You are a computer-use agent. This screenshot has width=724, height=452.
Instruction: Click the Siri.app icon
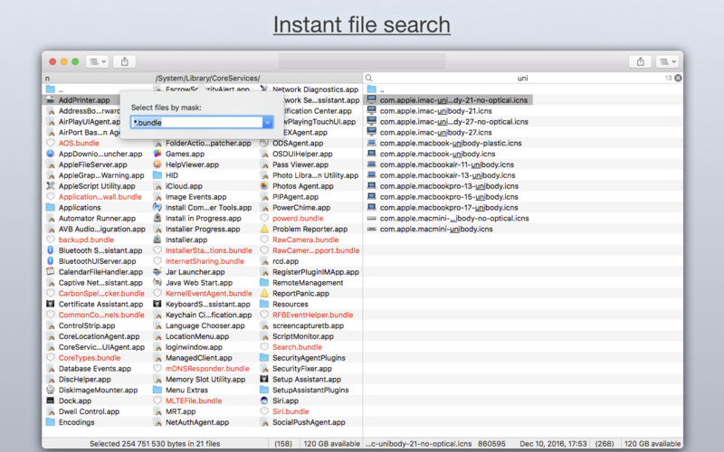pyautogui.click(x=264, y=400)
